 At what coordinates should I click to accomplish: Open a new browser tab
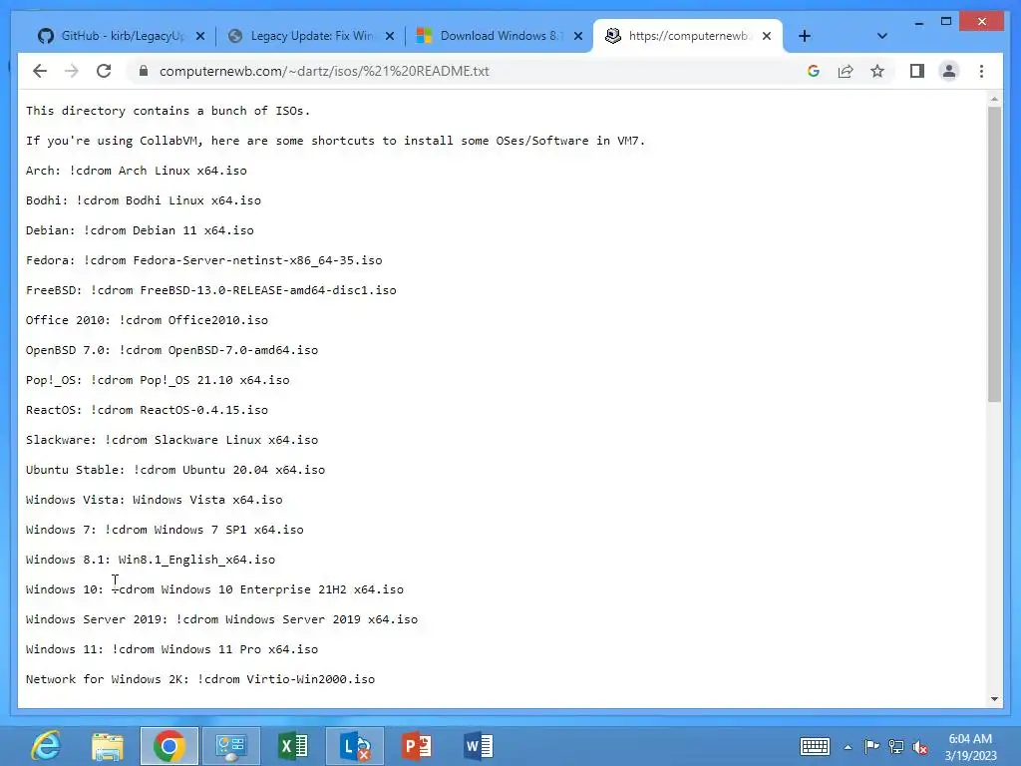click(805, 36)
